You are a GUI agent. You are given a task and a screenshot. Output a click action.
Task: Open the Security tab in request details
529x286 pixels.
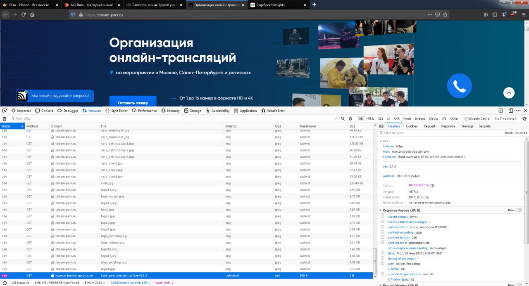click(x=485, y=126)
